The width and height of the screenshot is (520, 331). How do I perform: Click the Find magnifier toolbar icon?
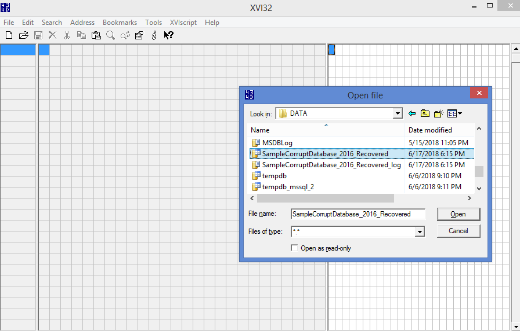coord(110,35)
